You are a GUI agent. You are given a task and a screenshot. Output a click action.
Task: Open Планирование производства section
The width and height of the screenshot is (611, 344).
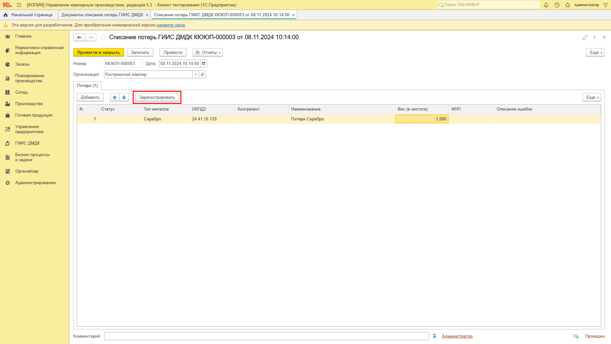30,78
